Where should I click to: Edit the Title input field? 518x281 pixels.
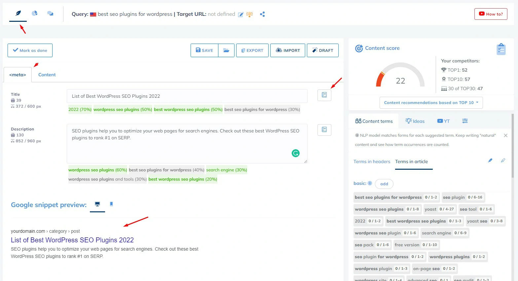187,96
